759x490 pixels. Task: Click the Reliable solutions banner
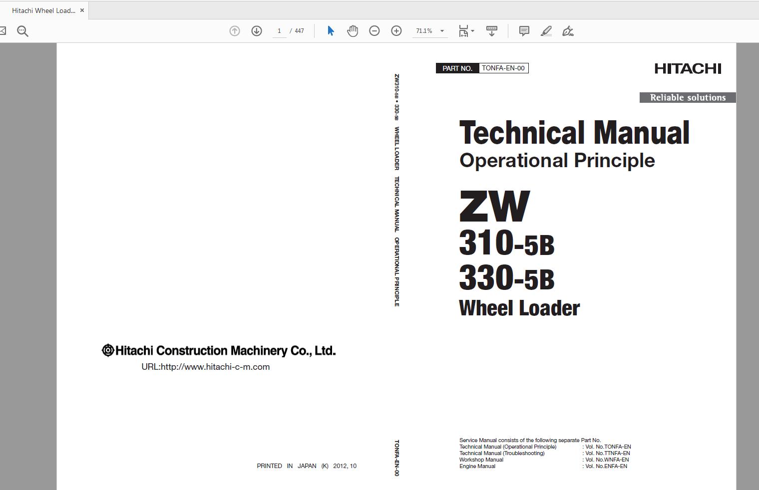point(688,98)
